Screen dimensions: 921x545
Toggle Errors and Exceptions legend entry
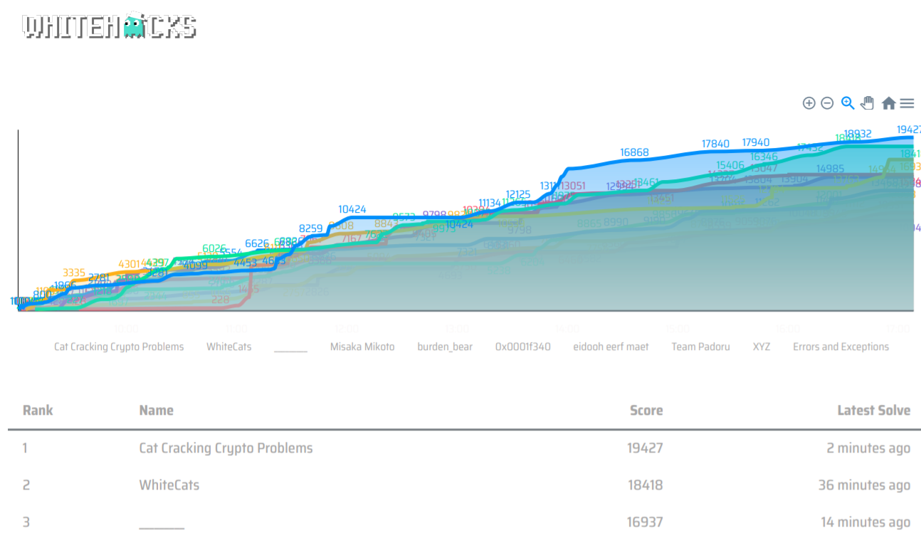[x=841, y=347]
